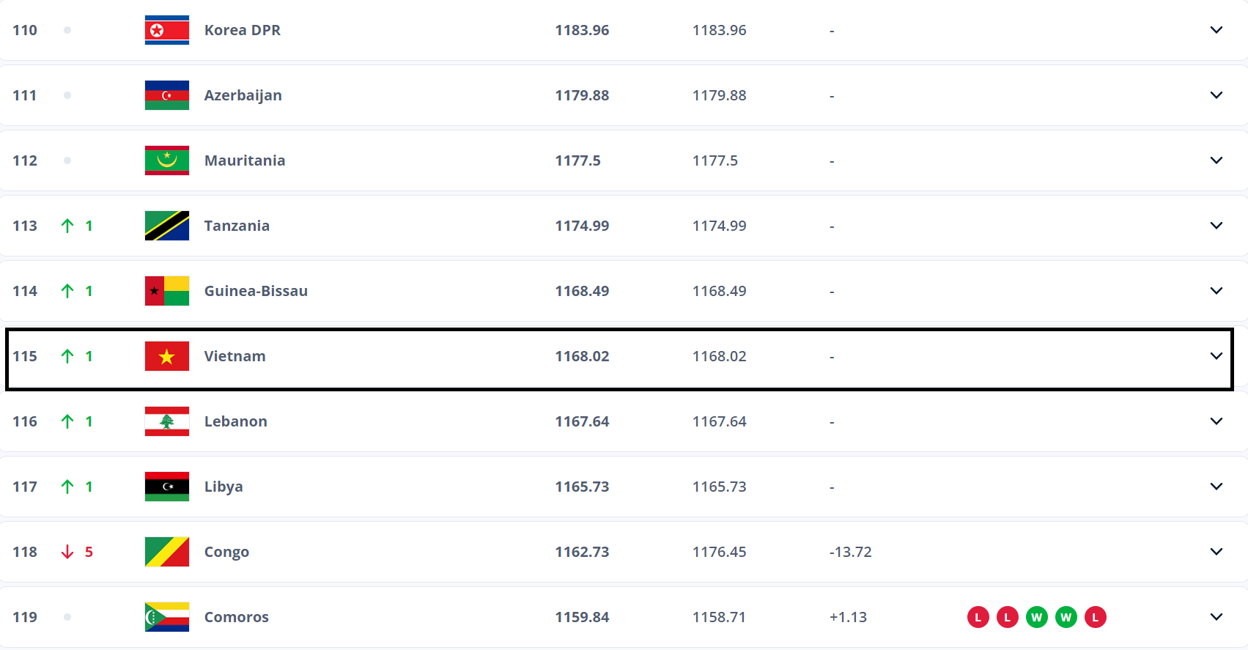Click the Libya flag icon
The image size is (1248, 650).
167,487
